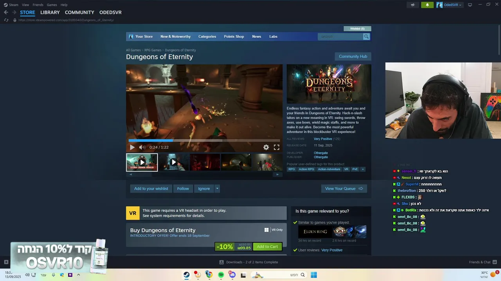Image resolution: width=501 pixels, height=281 pixels.
Task: Expand the OdedSVR account dropdown
Action: (449, 5)
